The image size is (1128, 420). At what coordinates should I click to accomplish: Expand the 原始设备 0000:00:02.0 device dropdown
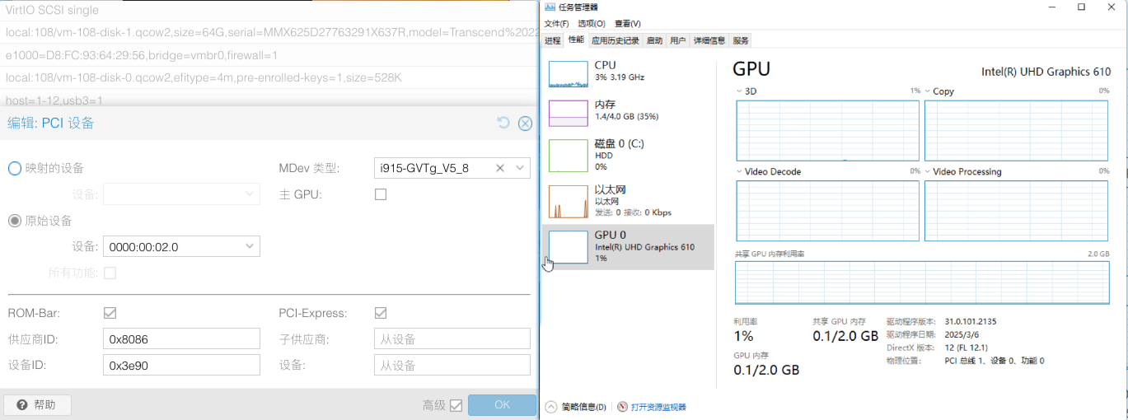coord(250,246)
